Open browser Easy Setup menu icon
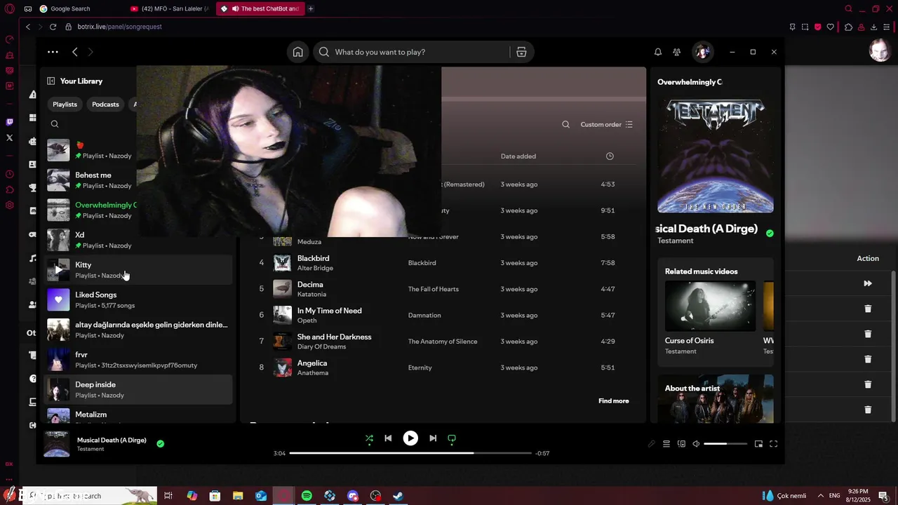Image resolution: width=898 pixels, height=505 pixels. pos(887,27)
